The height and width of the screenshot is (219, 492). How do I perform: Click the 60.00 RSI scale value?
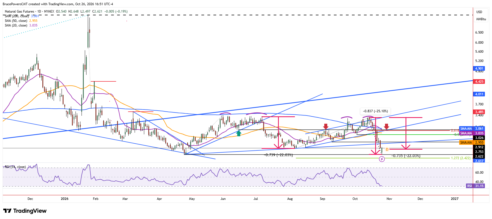(x=479, y=173)
